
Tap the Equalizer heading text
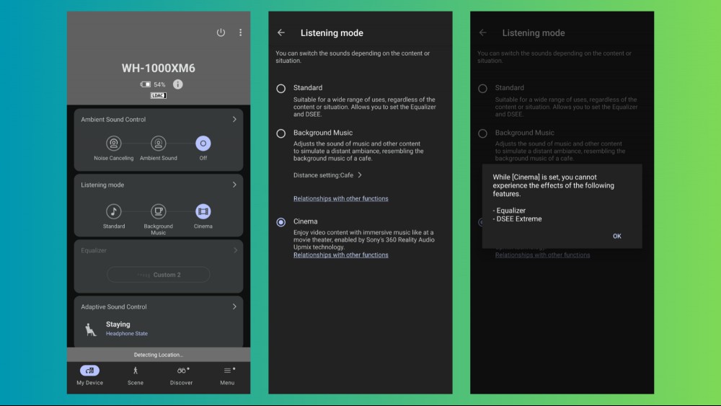pos(94,250)
